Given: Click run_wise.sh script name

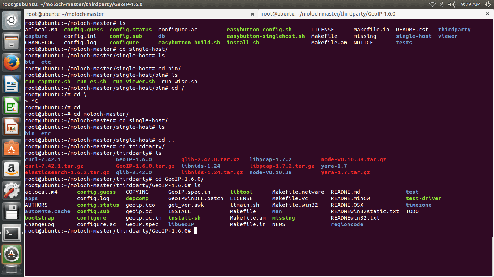Looking at the screenshot, I should click(x=179, y=82).
